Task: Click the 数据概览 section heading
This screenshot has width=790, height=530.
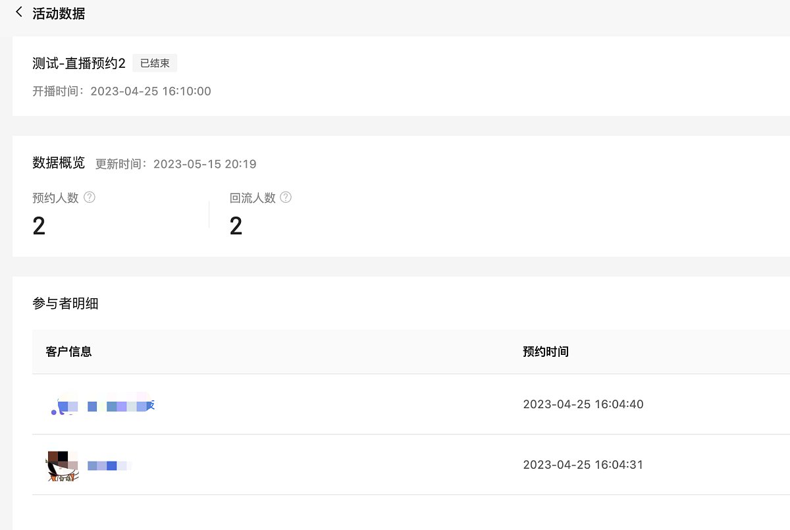Action: [x=59, y=163]
